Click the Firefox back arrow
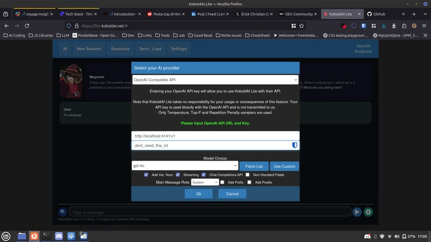 pos(6,26)
